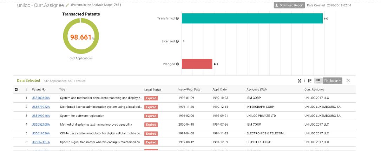
Task: Click the plus icon in the table header
Action: 16,89
